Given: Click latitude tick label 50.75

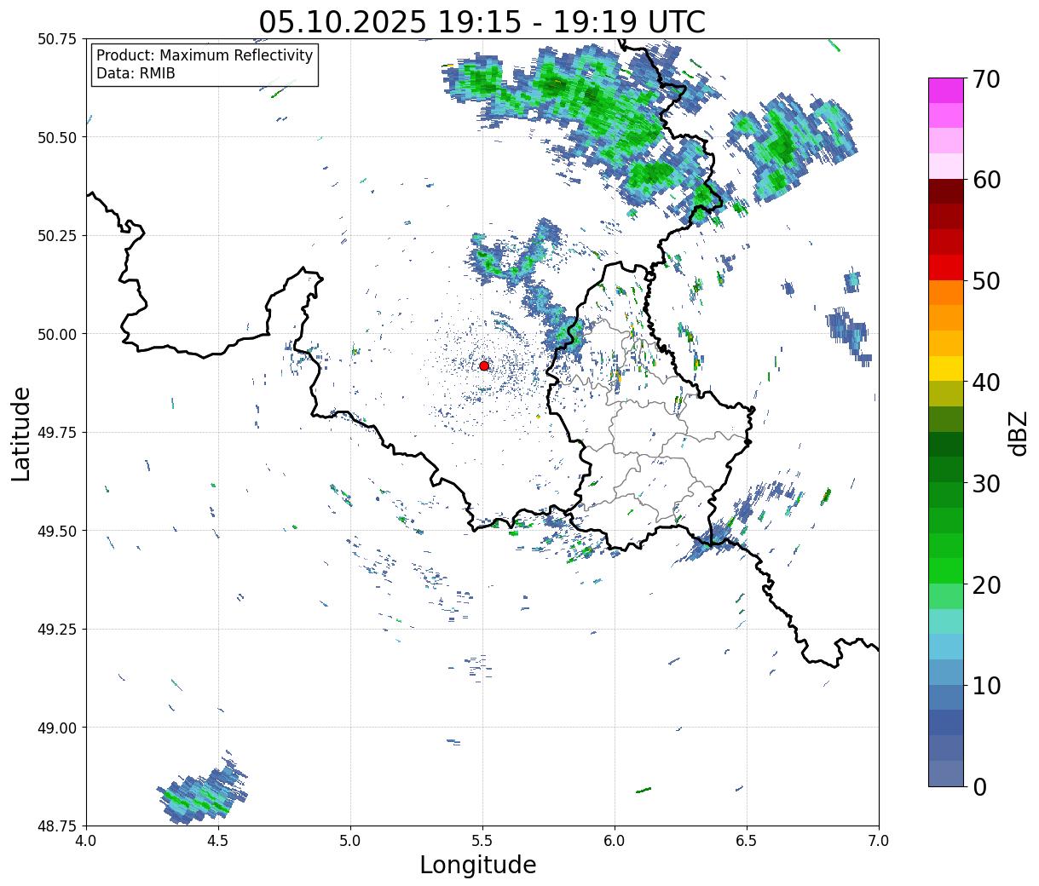Looking at the screenshot, I should (57, 39).
